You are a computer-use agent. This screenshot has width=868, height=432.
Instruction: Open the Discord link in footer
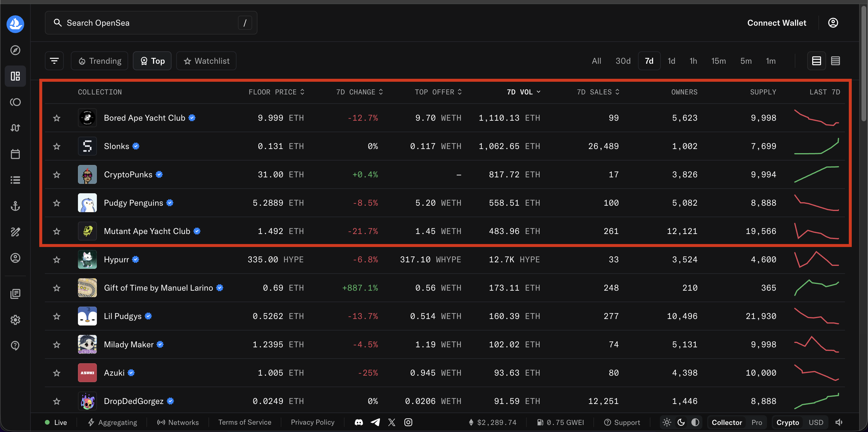tap(359, 422)
